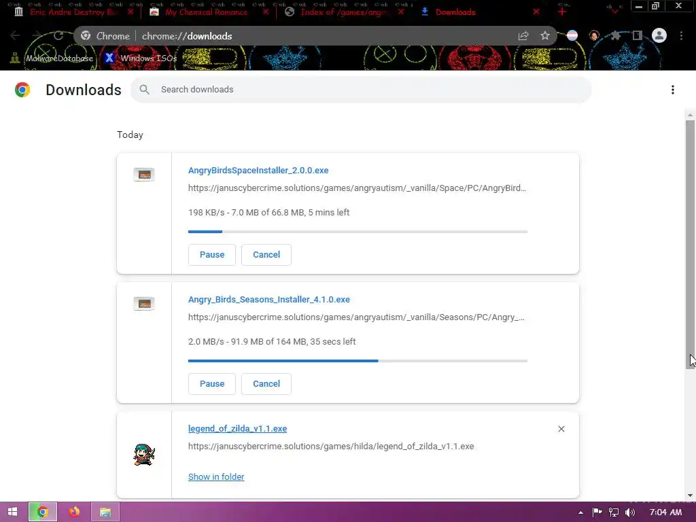Open the MalwareDatabase bookmark
The image size is (696, 522).
point(52,58)
